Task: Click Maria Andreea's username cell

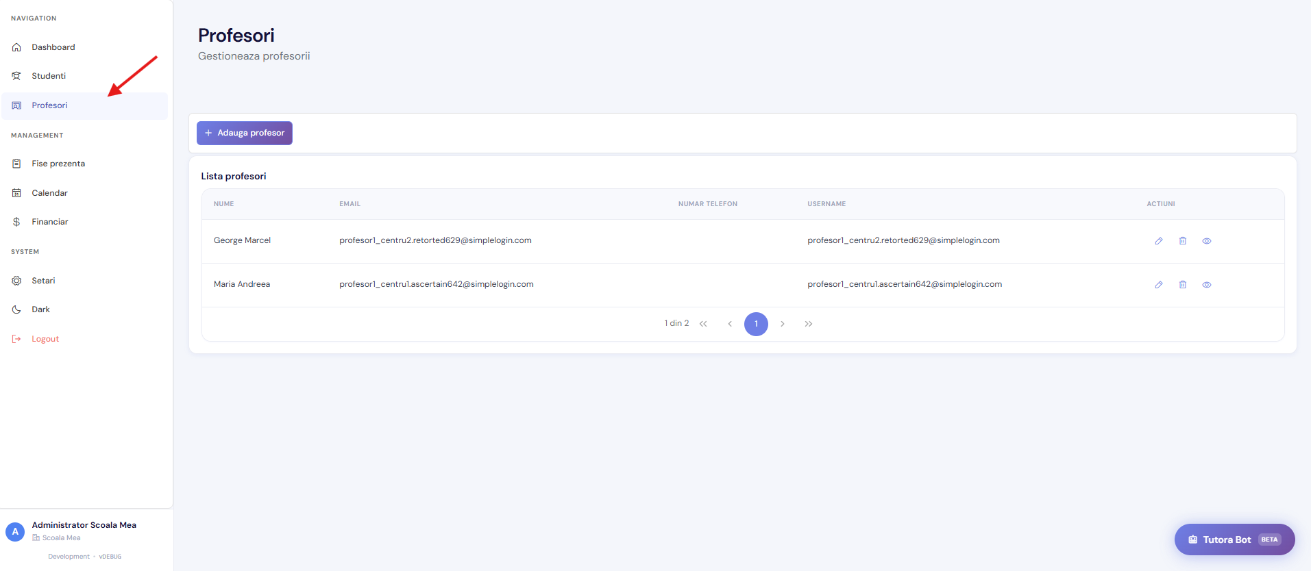Action: [x=905, y=284]
